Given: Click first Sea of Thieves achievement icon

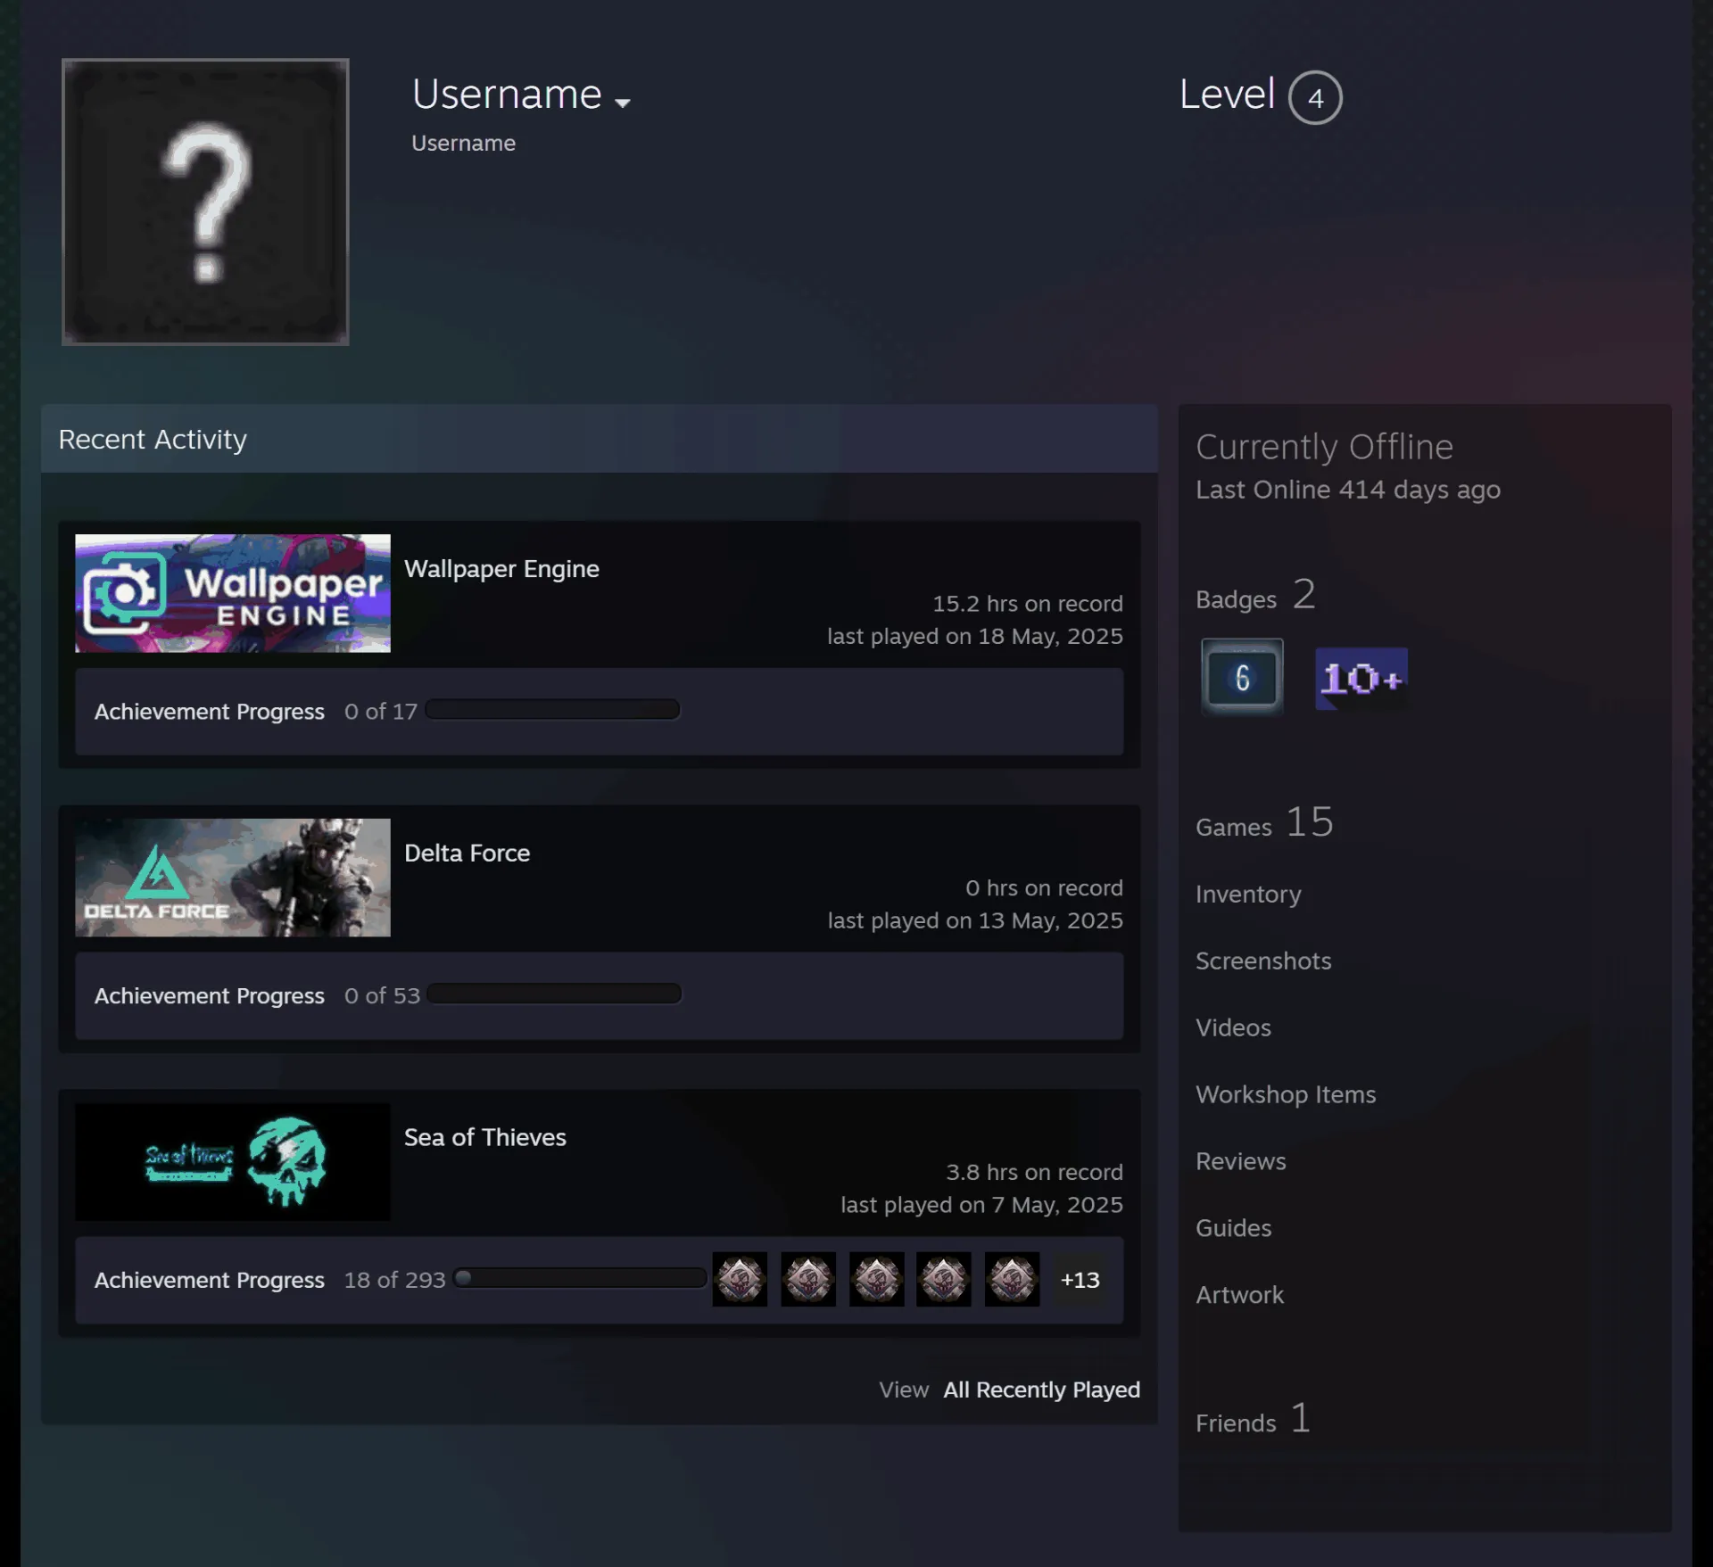Looking at the screenshot, I should click(x=740, y=1280).
